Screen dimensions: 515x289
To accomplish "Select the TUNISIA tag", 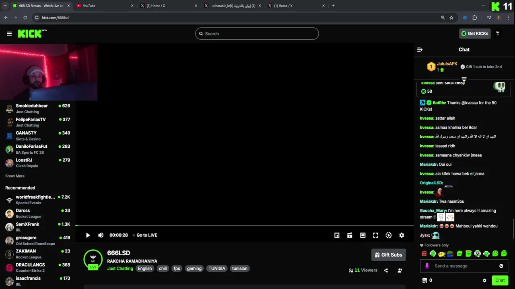I will 217,269.
